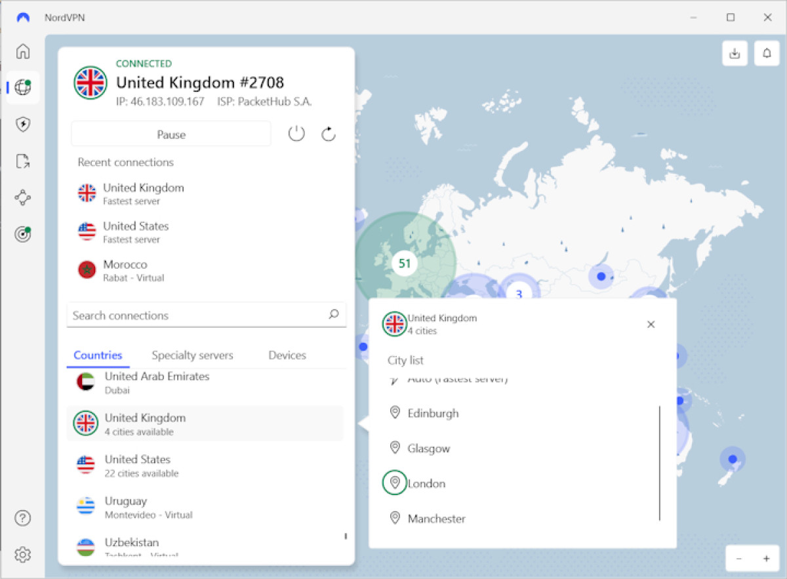
Task: Open Threat Protection shield icon
Action: [23, 125]
